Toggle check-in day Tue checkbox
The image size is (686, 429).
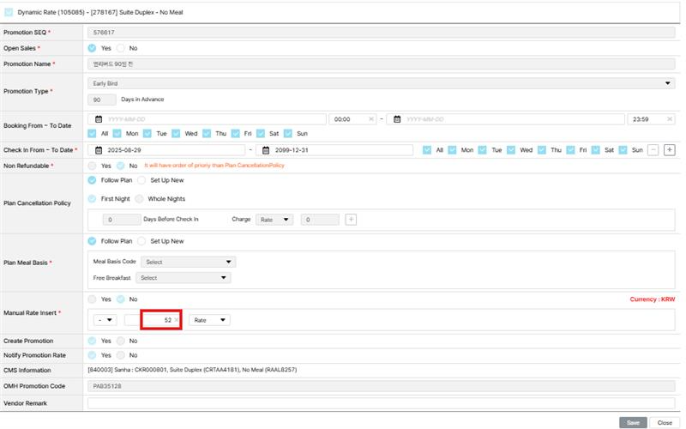point(482,150)
